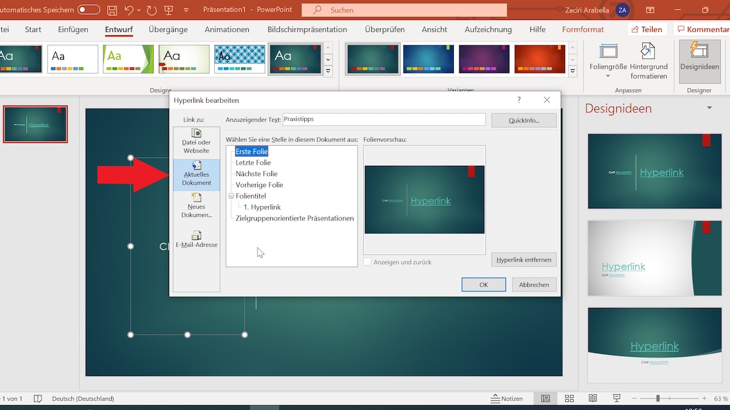The width and height of the screenshot is (730, 410).
Task: Start slideshow from status bar icon
Action: 617,398
